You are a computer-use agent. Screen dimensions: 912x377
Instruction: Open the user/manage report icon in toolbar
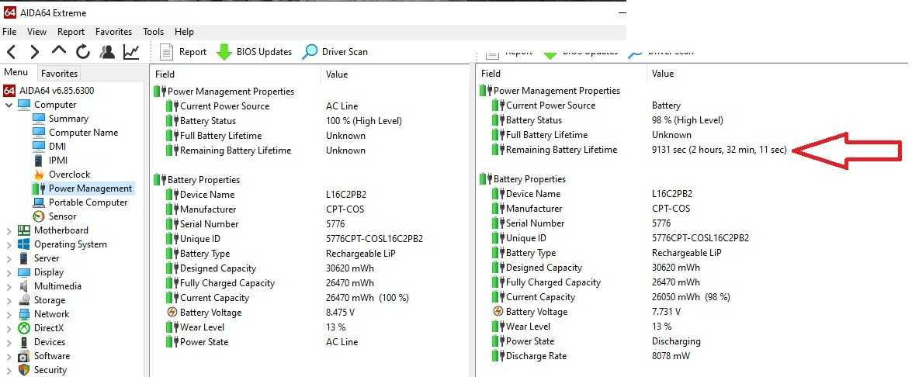(x=107, y=52)
